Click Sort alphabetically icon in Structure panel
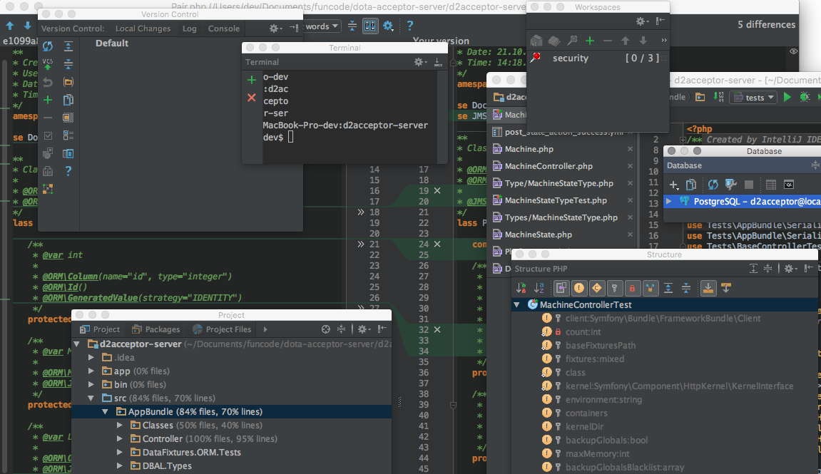Screen dimensions: 821x474 click(x=539, y=288)
